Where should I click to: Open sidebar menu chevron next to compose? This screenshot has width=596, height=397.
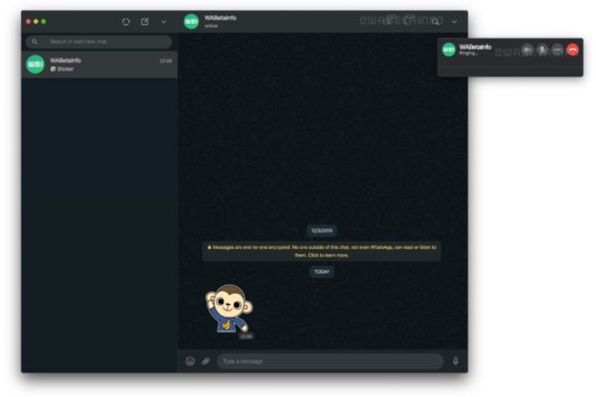164,22
